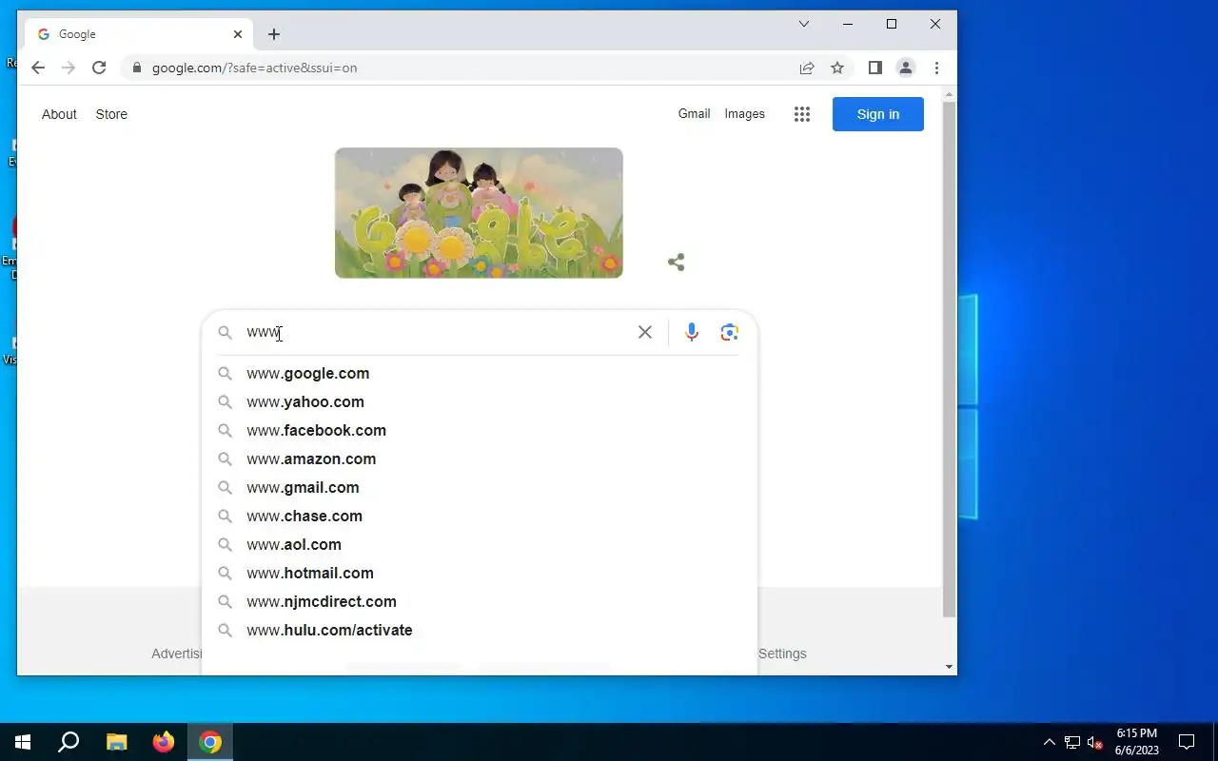This screenshot has width=1218, height=761.
Task: Clear the search box text
Action: pyautogui.click(x=645, y=332)
